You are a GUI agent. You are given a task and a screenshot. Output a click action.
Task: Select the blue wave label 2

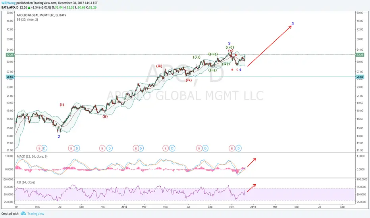(59, 136)
